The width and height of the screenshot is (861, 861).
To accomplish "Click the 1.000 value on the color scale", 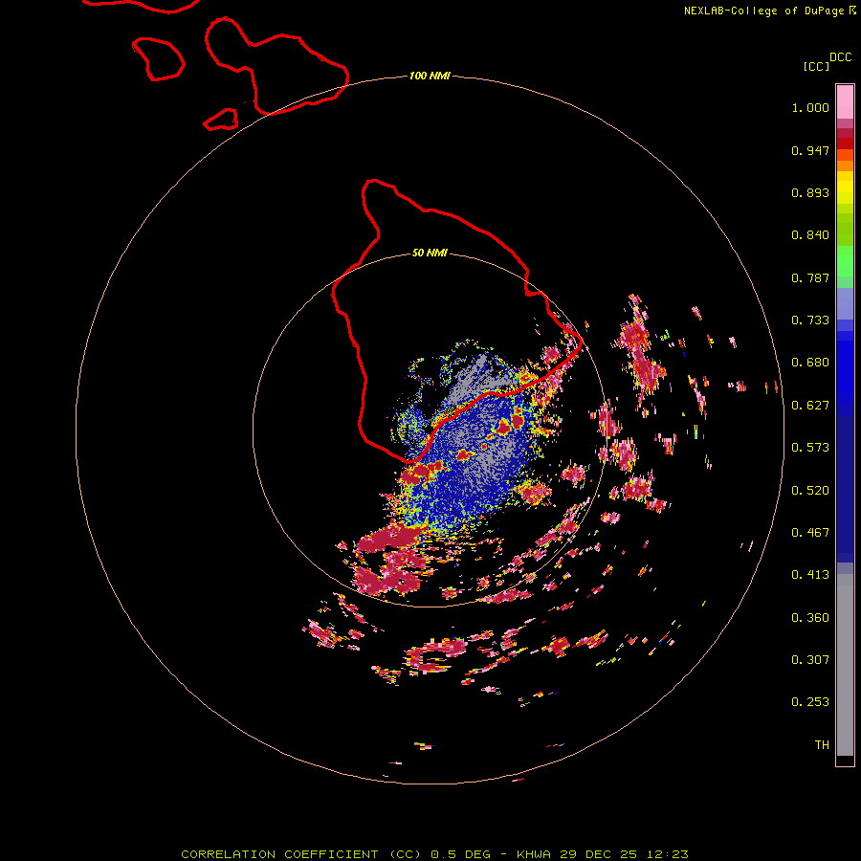I will (810, 107).
